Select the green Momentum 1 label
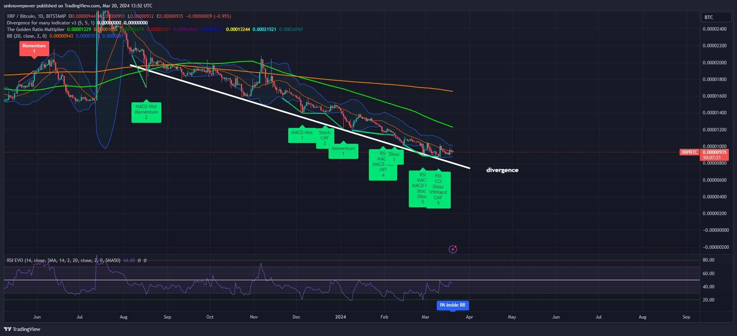737x336 pixels. point(343,151)
